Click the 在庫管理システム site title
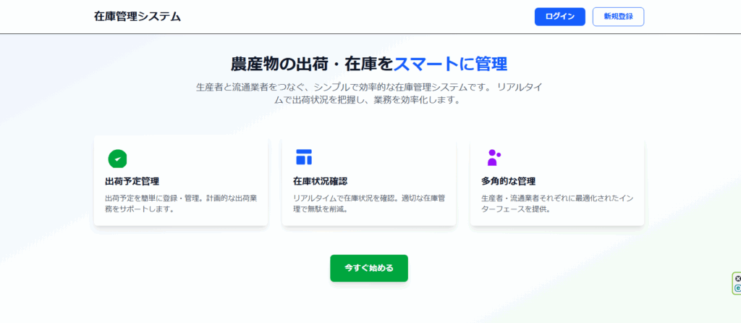This screenshot has height=323, width=741. pyautogui.click(x=137, y=17)
